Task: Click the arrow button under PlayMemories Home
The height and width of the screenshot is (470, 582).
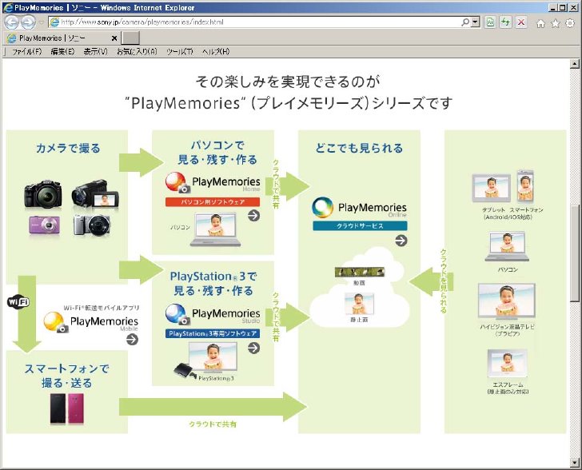Action: pos(253,216)
